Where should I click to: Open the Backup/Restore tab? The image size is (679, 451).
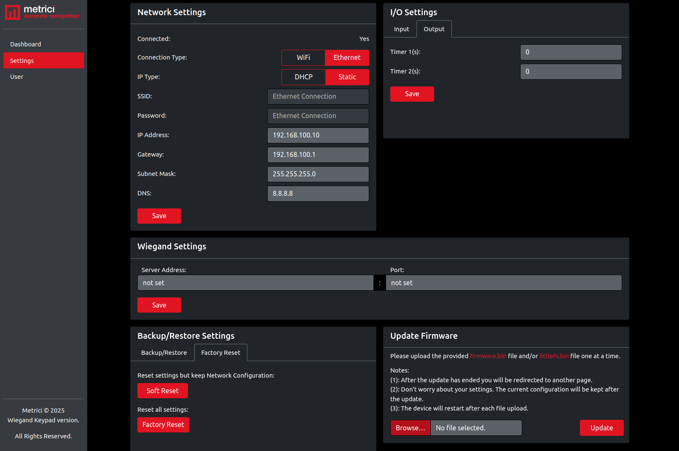[164, 353]
